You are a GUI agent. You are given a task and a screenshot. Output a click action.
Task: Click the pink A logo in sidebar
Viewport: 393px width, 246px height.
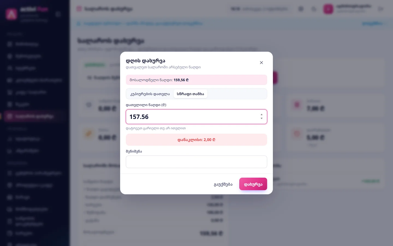tap(11, 14)
